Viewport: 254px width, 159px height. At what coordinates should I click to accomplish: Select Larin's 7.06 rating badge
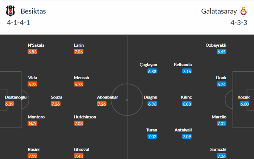[x=79, y=52]
